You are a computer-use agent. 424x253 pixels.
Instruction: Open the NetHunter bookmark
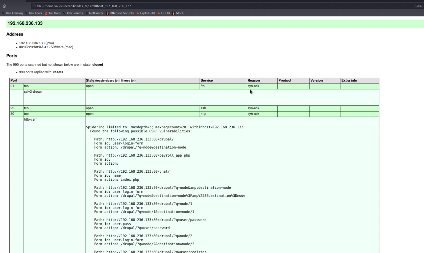(94, 13)
